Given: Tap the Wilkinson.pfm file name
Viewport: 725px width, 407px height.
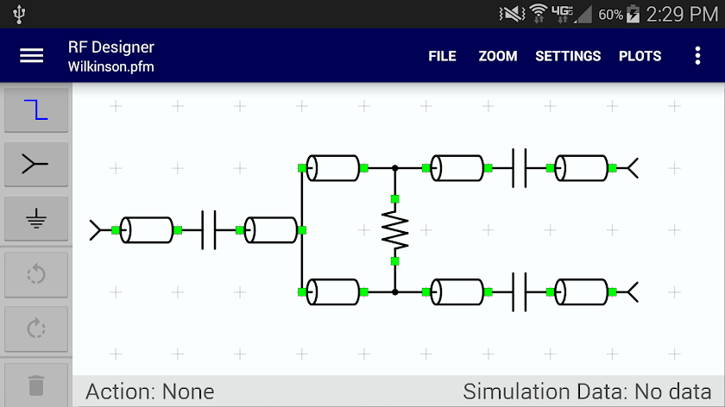Looking at the screenshot, I should coord(111,66).
